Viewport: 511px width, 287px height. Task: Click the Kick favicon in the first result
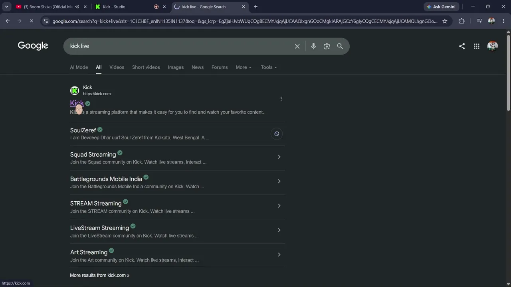click(75, 90)
